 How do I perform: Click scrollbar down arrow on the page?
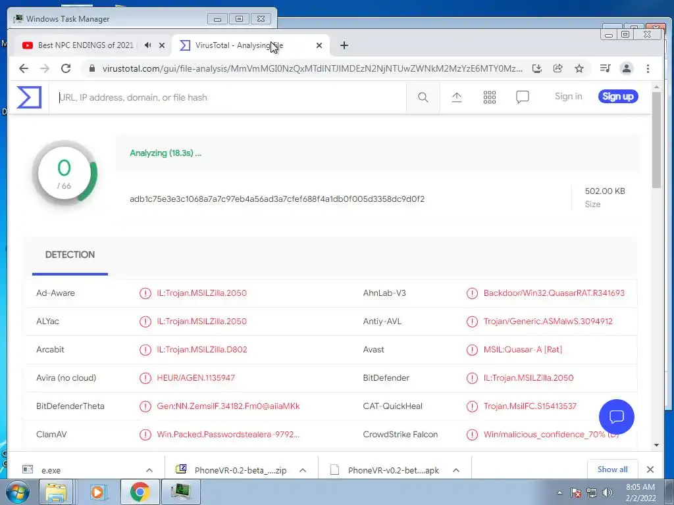point(656,445)
